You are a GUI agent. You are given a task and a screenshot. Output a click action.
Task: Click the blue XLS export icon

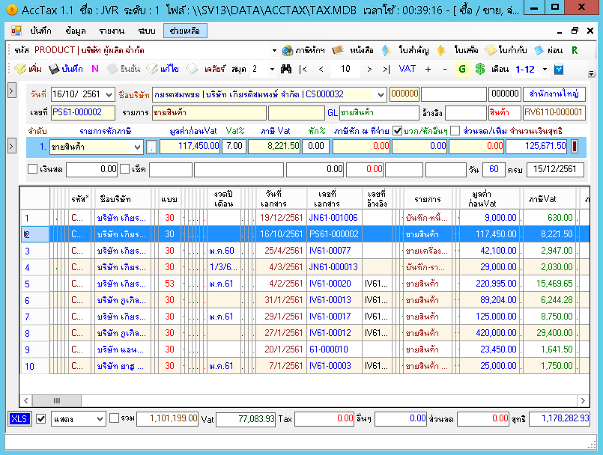[19, 418]
